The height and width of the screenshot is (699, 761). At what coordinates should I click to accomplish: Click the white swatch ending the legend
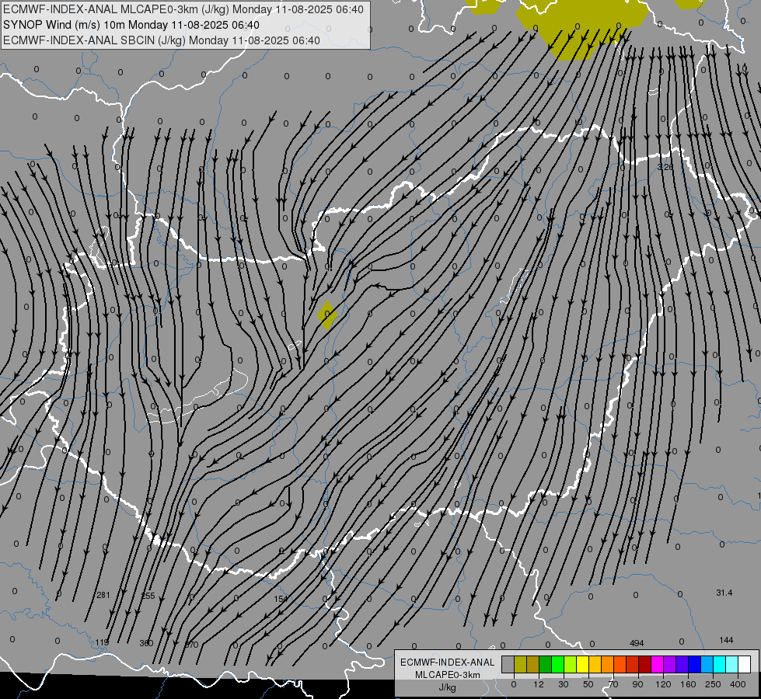click(744, 664)
